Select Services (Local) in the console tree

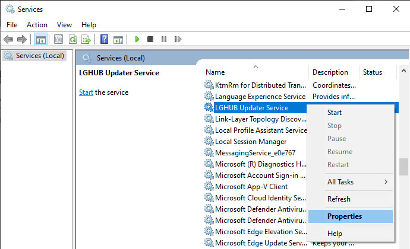click(x=40, y=56)
